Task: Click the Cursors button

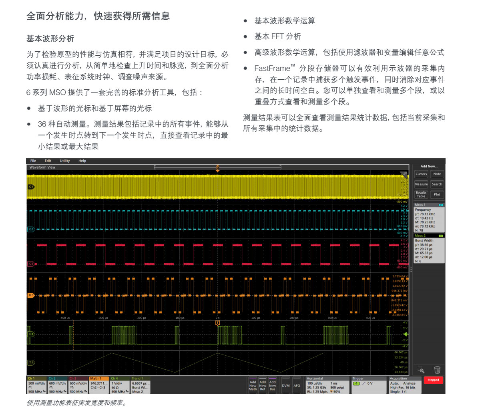Action: coord(421,174)
